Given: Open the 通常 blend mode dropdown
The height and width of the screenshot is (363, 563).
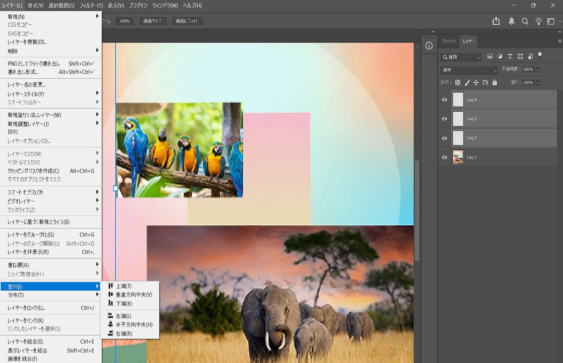Looking at the screenshot, I should 469,70.
